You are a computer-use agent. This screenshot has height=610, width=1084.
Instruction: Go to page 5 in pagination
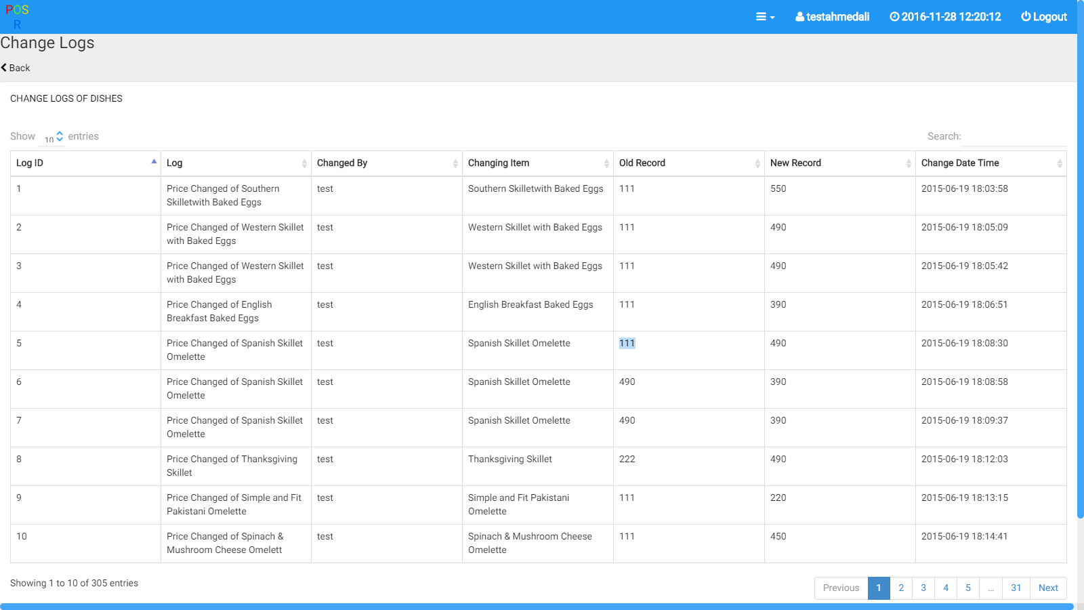[968, 588]
